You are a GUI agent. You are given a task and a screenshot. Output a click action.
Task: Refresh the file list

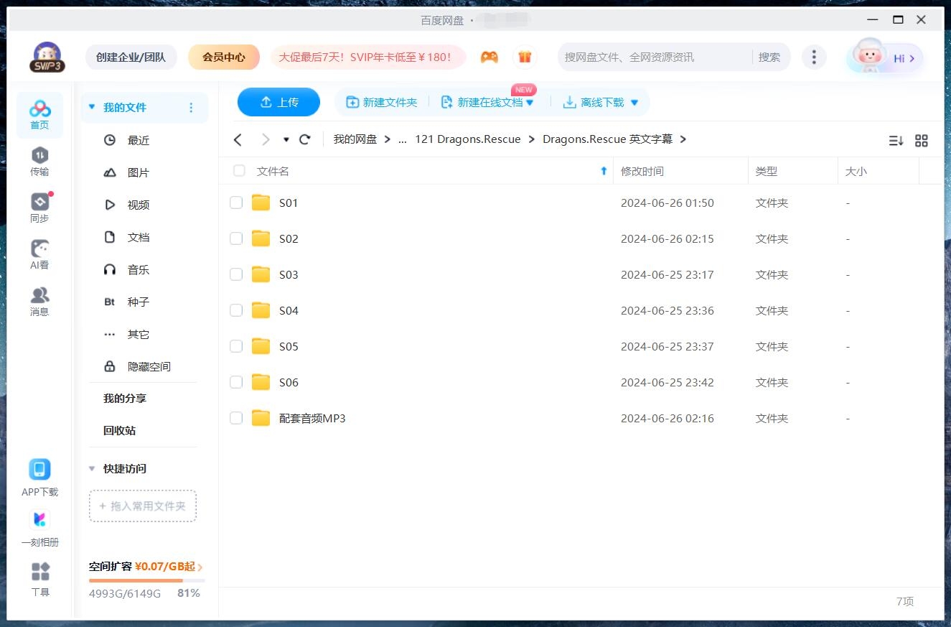(304, 139)
